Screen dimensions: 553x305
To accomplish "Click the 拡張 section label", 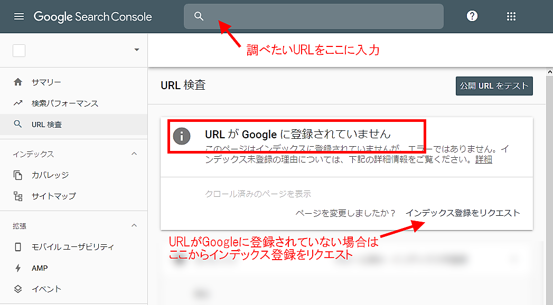I will [20, 226].
